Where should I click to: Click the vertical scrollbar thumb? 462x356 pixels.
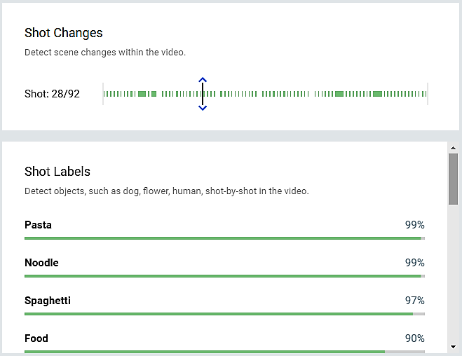pos(453,179)
